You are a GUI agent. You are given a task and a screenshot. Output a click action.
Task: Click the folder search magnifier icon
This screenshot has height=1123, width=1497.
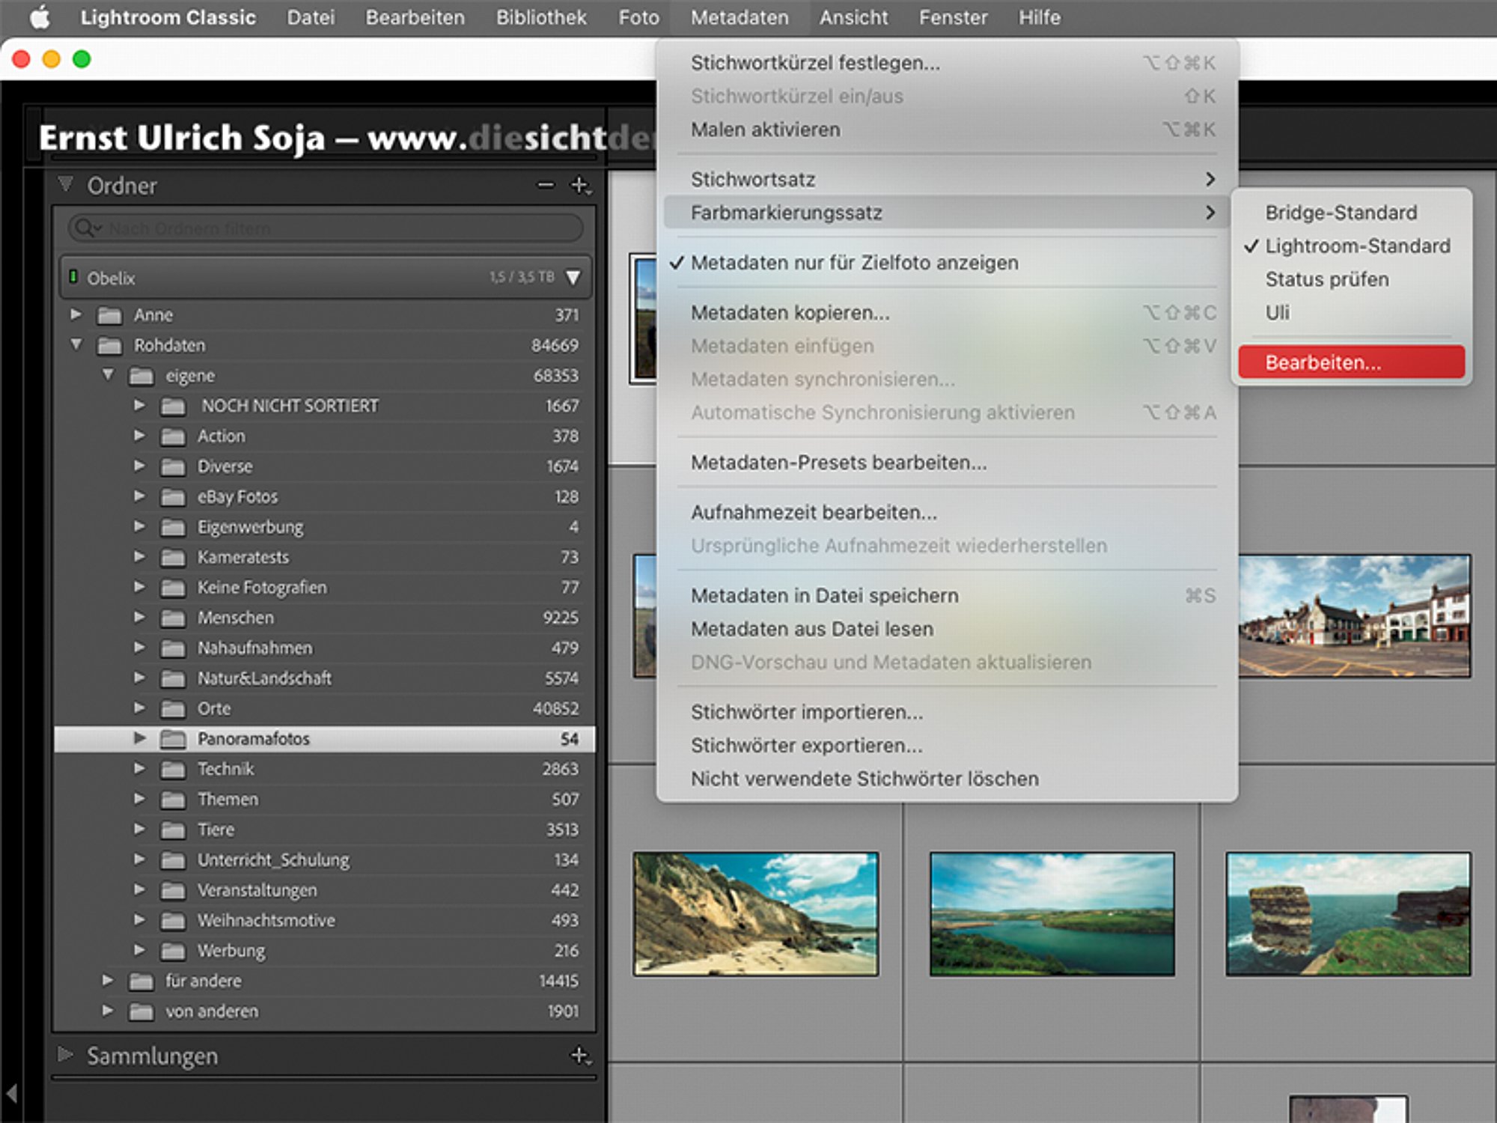(87, 228)
